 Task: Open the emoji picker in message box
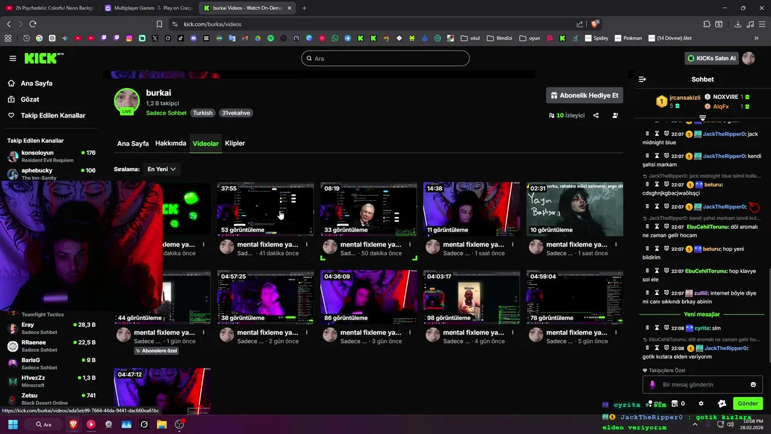753,385
